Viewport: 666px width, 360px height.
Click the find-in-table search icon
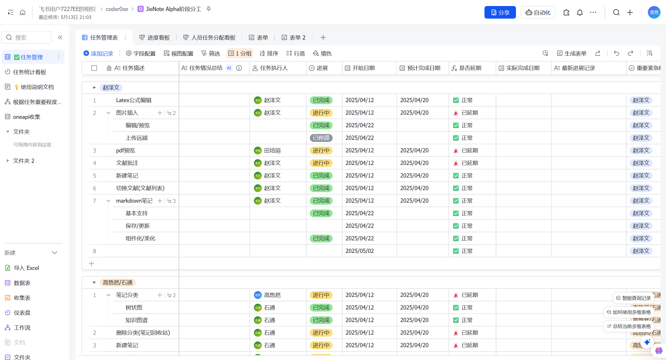click(x=649, y=53)
